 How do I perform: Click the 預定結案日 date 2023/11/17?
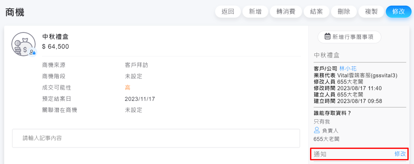click(140, 99)
